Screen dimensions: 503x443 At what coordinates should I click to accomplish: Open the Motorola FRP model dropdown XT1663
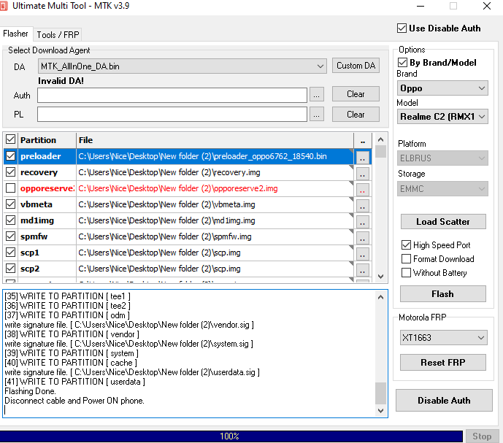443,338
